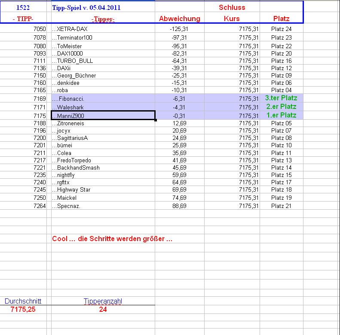Click the ...Specnaz. tipper cell
The image size is (340, 335).
[x=103, y=206]
